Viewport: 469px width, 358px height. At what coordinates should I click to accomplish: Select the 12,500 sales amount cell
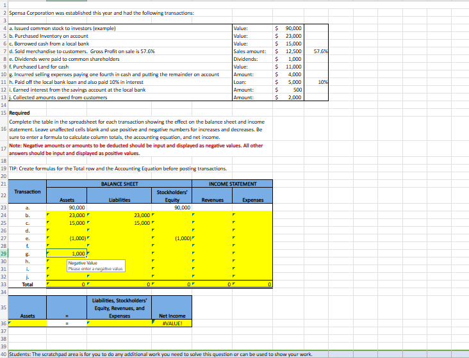(x=288, y=51)
